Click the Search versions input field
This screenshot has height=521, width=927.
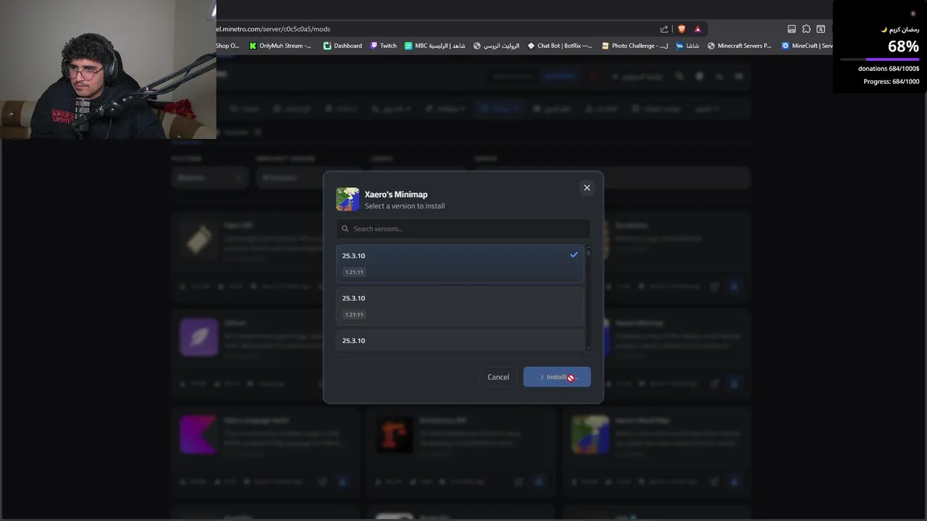463,229
